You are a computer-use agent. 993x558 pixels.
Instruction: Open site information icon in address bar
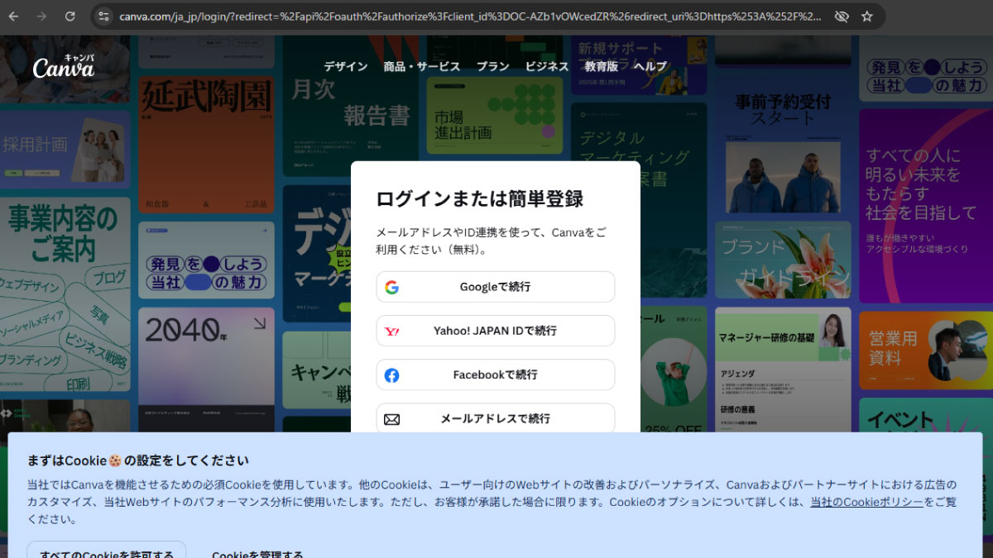(x=103, y=17)
